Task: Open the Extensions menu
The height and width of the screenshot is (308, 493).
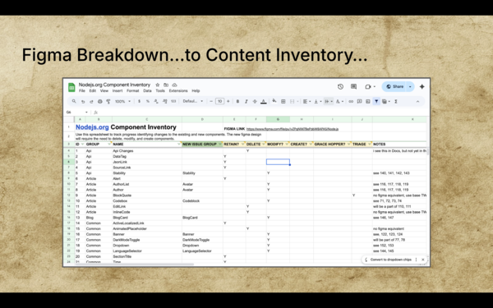Action: point(178,91)
